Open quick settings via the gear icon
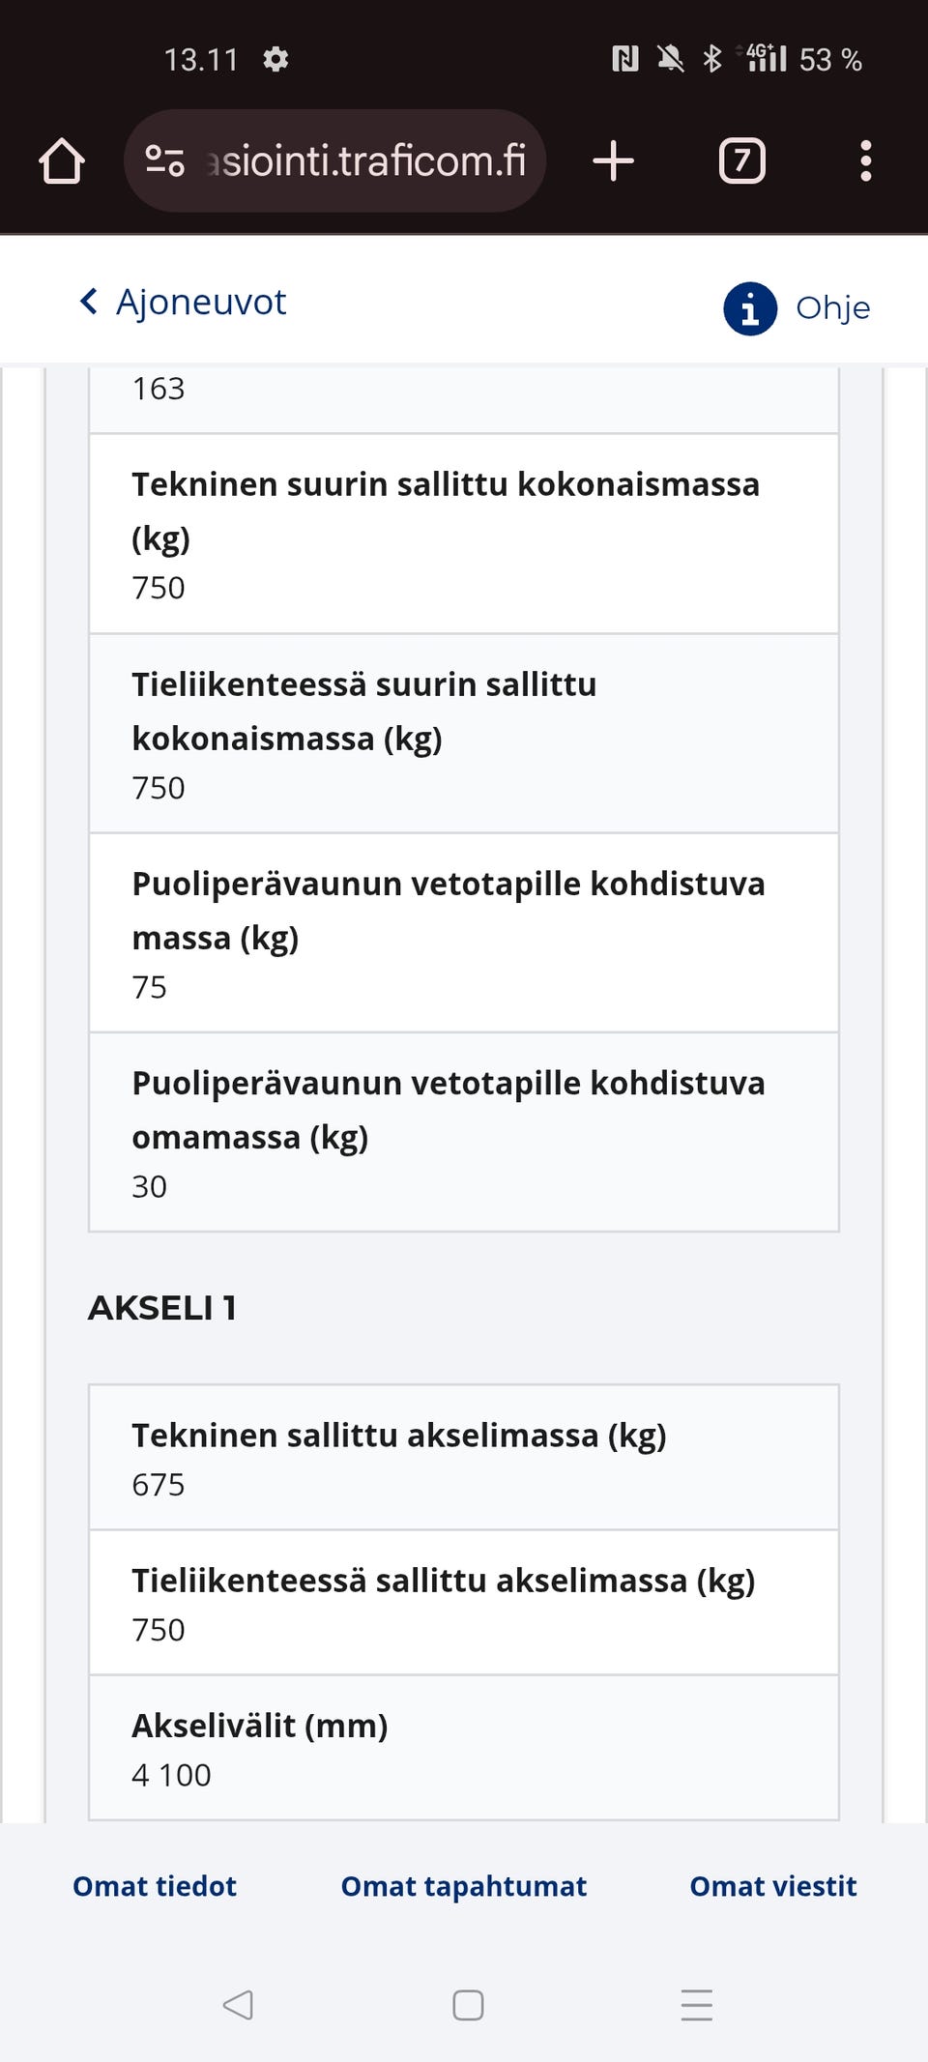 click(276, 59)
